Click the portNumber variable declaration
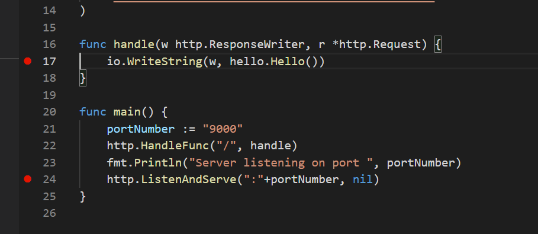Screen dimensions: 538x234 tap(141, 129)
